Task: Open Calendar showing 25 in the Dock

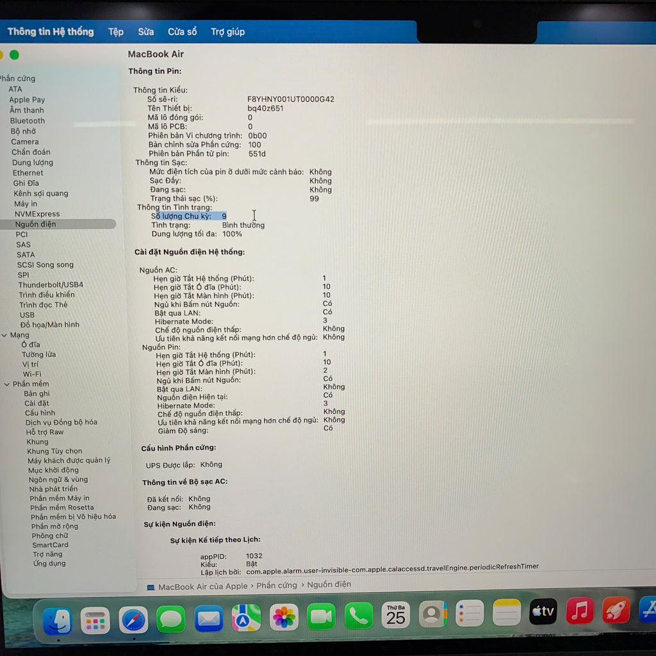Action: coord(395,614)
